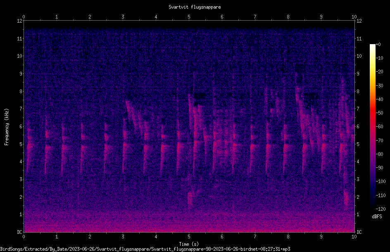Image resolution: width=390 pixels, height=252 pixels.
Task: Click the dBFS color scale bar
Action: point(372,126)
